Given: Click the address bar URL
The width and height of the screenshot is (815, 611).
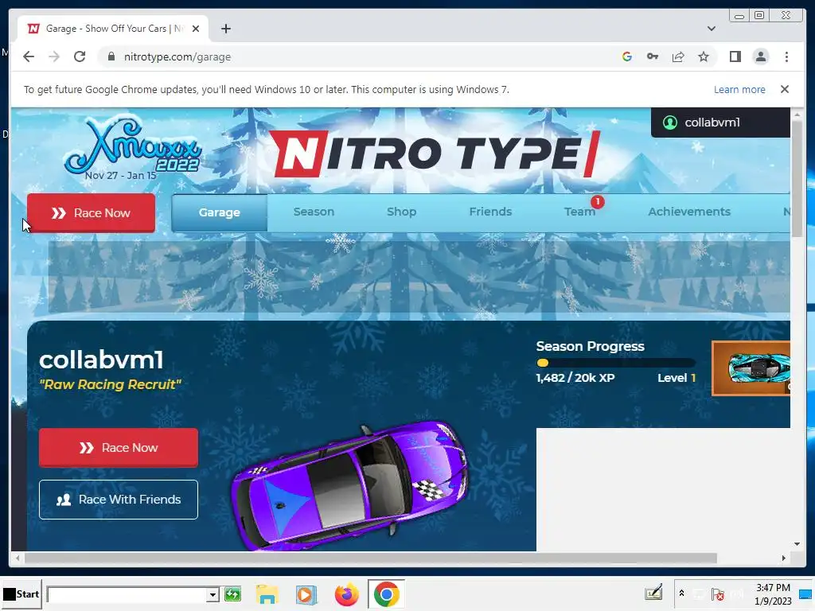Looking at the screenshot, I should [177, 56].
